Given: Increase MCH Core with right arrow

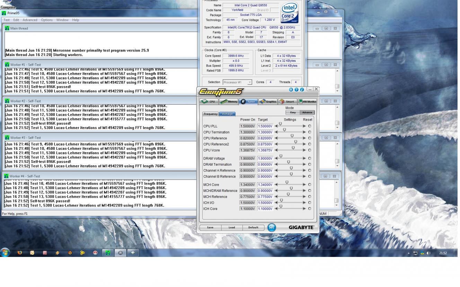Looking at the screenshot, I should [x=304, y=185].
